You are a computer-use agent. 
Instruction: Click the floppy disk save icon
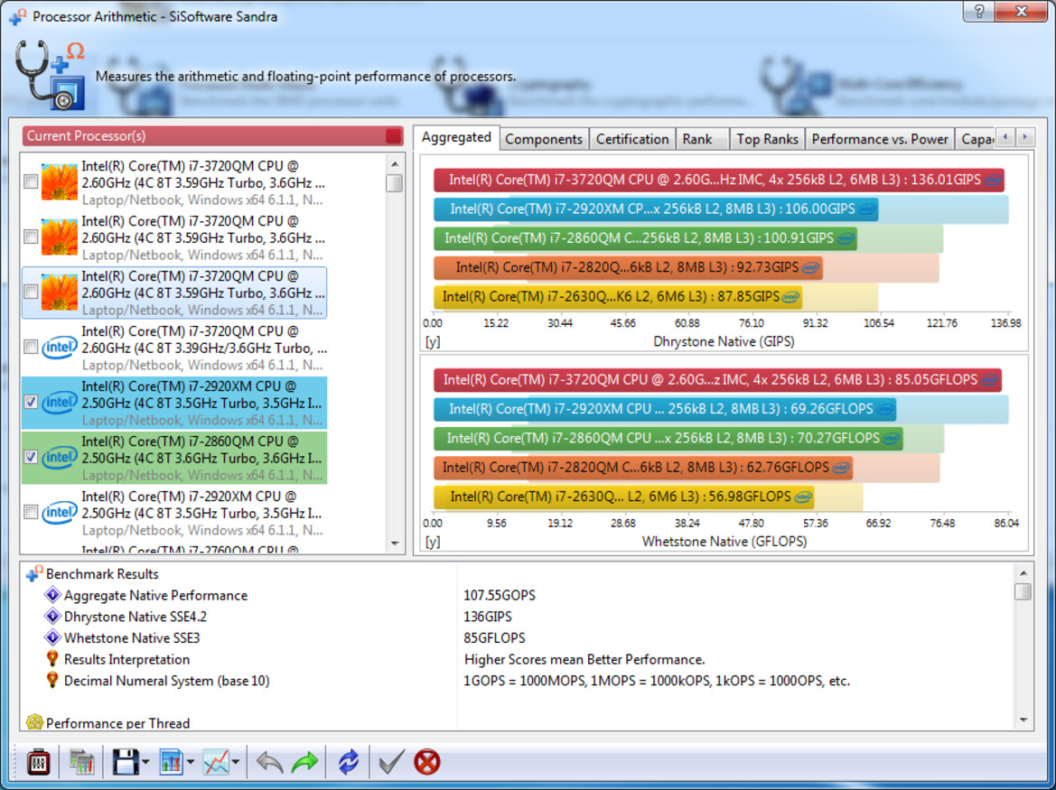[x=126, y=762]
